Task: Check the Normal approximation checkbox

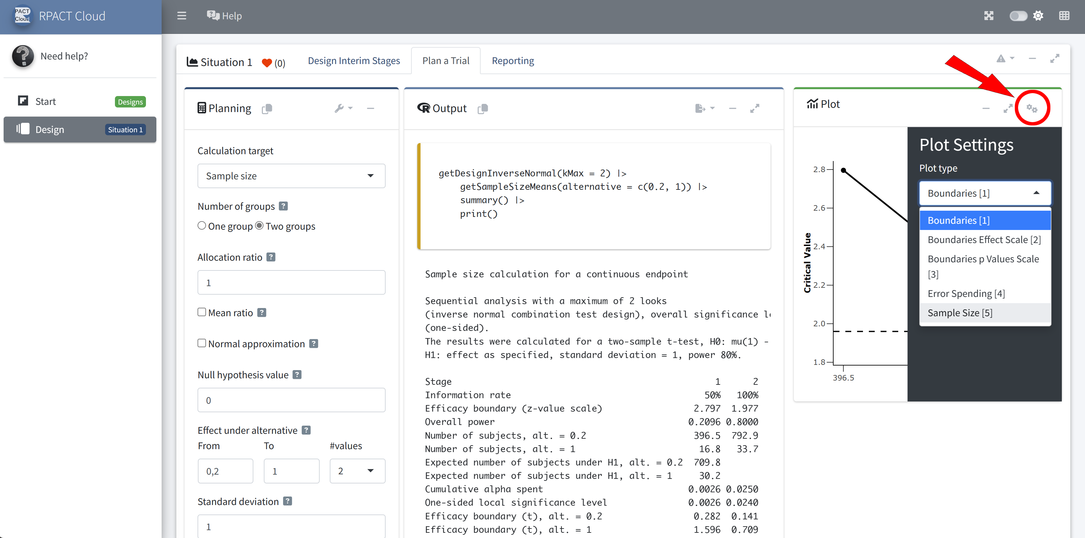Action: 202,343
